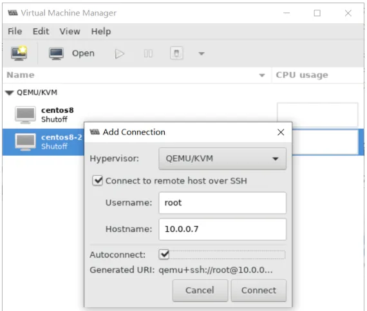
Task: Click the Hostname field with 10.0.0.7
Action: pos(222,229)
